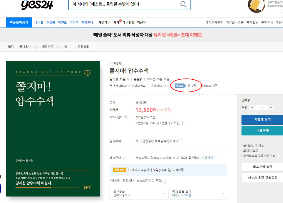
Task: Click the 법 top20 1주 link
Action: point(208,86)
